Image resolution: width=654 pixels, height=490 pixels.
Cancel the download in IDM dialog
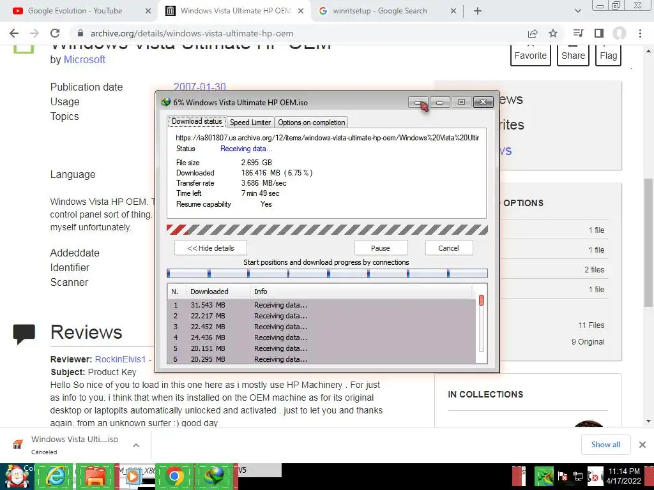(x=448, y=248)
